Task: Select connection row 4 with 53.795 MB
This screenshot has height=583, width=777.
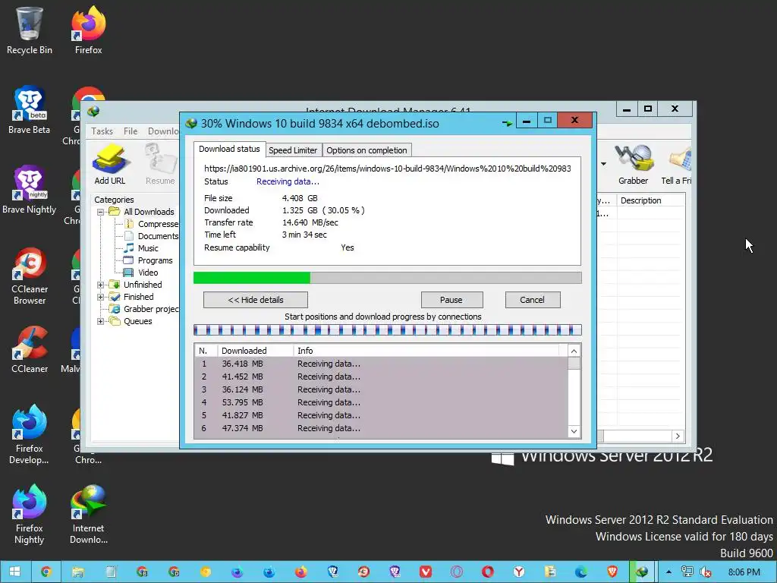Action: click(381, 402)
